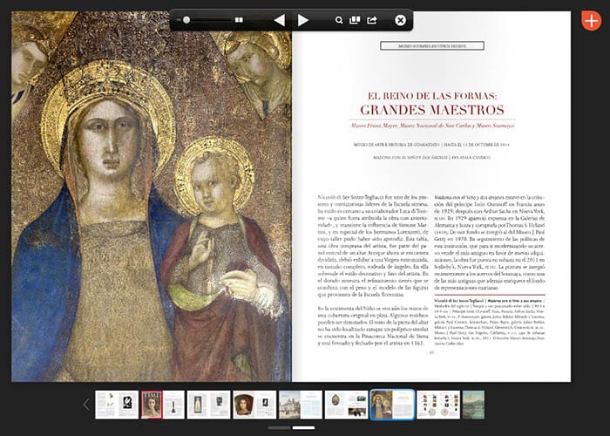
Task: Go to the previous page with the left arrow
Action: pos(280,20)
